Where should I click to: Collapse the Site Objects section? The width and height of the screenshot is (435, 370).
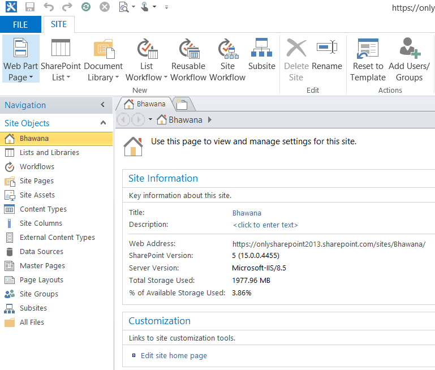103,123
